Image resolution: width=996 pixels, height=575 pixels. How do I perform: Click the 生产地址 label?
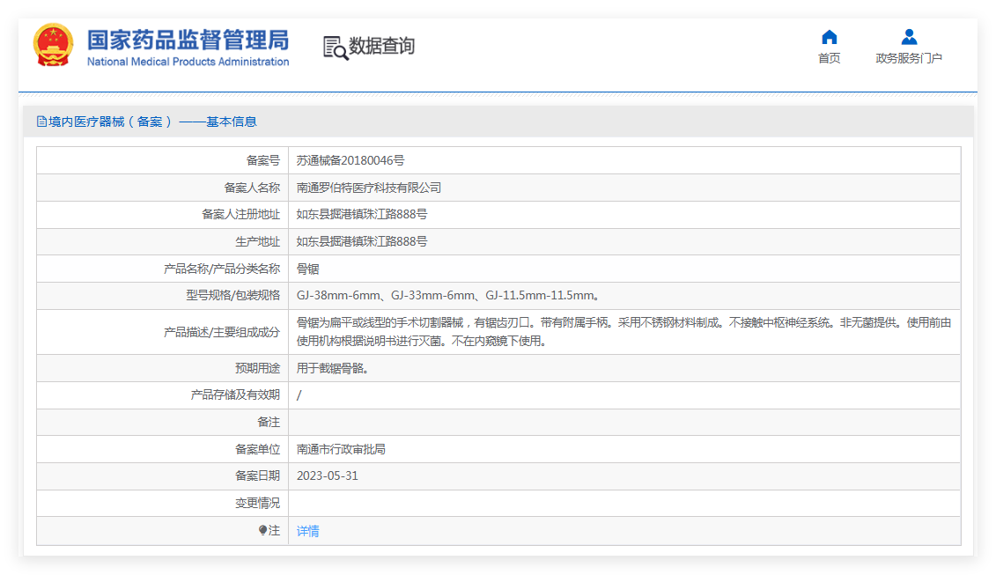point(257,242)
